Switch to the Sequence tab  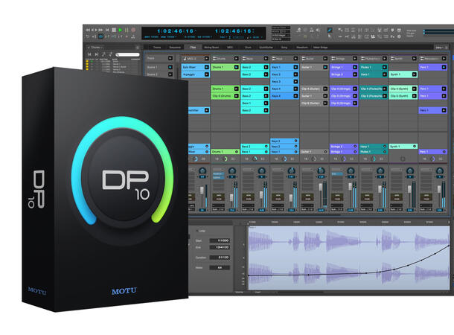coord(175,47)
